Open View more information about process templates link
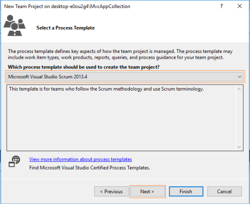 click(x=80, y=159)
